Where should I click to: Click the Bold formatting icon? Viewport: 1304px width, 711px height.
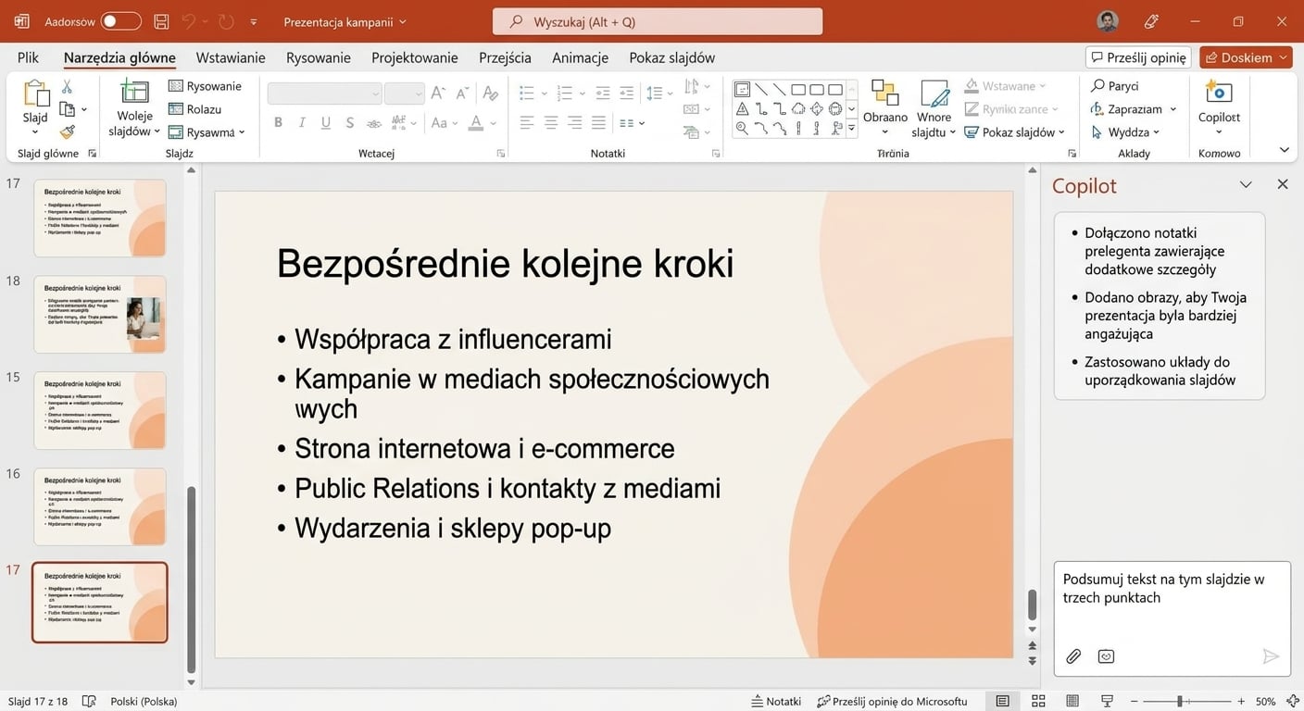(278, 122)
